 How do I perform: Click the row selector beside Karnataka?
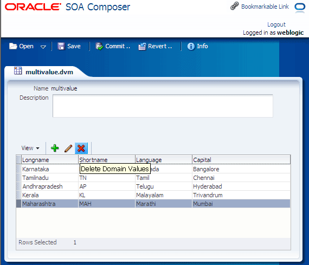click(19, 169)
